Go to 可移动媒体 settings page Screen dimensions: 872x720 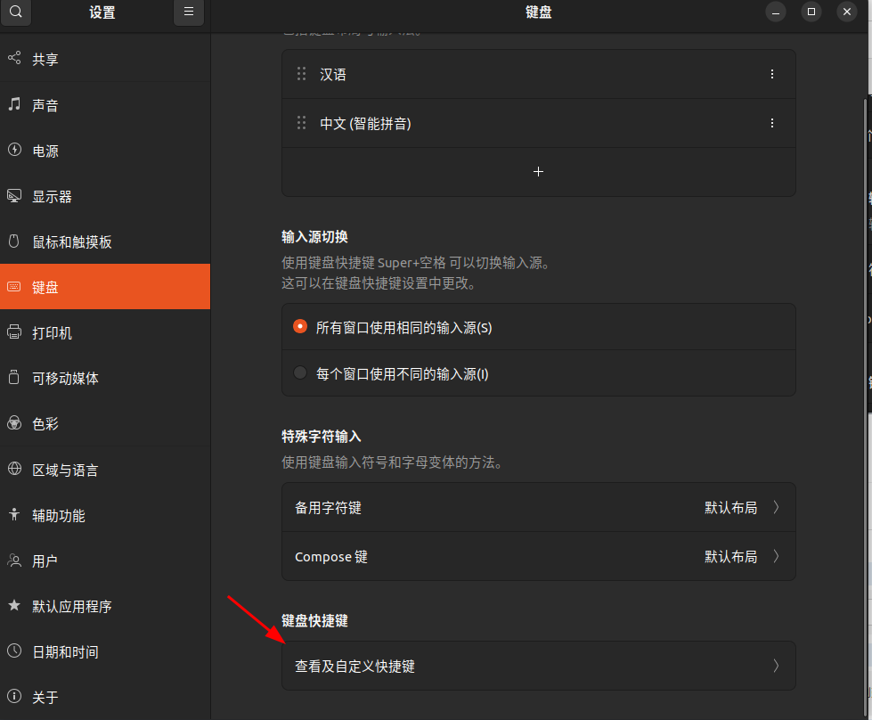point(105,378)
